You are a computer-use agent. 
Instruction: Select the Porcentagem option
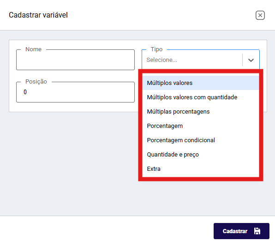(201, 126)
